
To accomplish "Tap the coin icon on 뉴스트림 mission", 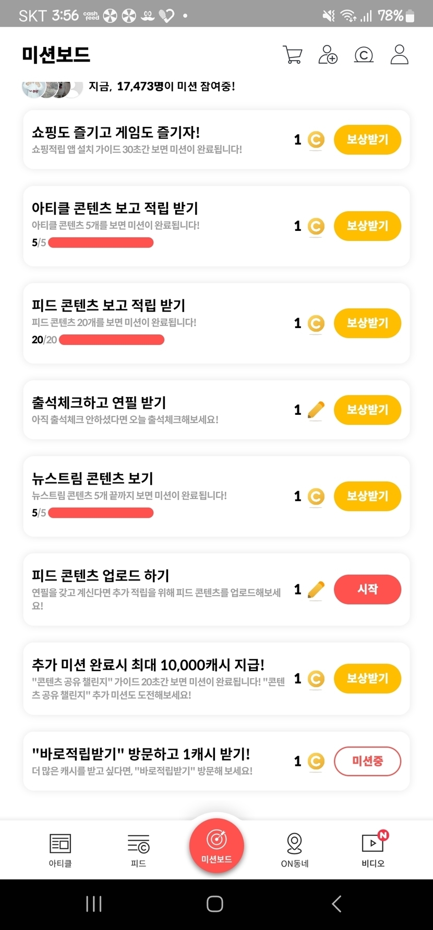I will click(x=316, y=496).
